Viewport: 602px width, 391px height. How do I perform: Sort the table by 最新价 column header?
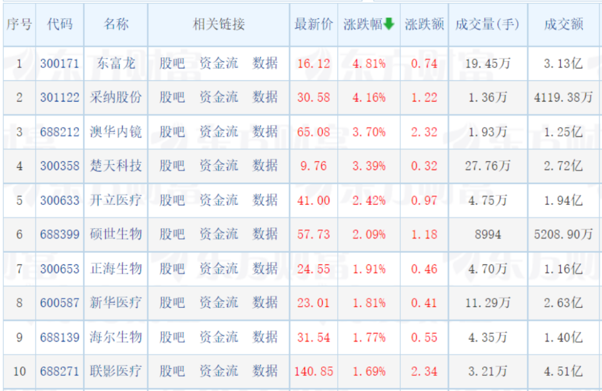tap(313, 24)
